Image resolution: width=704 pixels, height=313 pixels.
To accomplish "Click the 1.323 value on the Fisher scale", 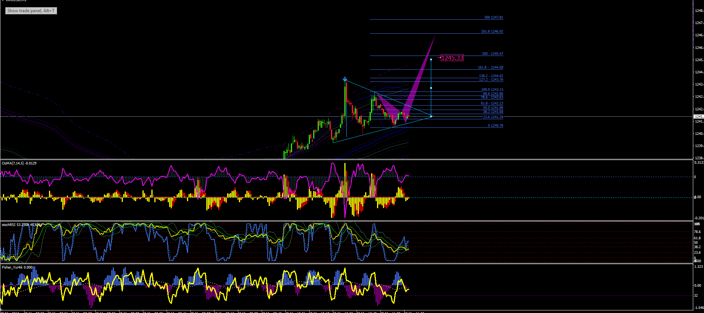I will tap(698, 267).
